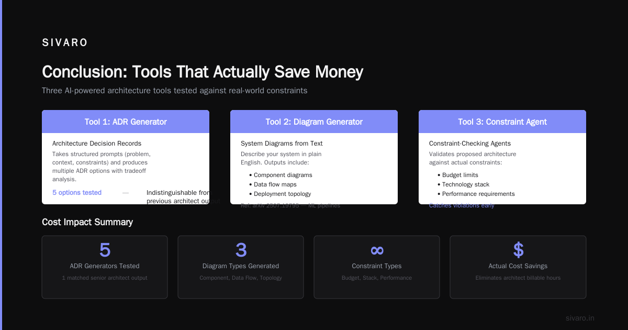Viewport: 628px width, 330px height.
Task: Click the large number 3 statistic
Action: coord(241,250)
